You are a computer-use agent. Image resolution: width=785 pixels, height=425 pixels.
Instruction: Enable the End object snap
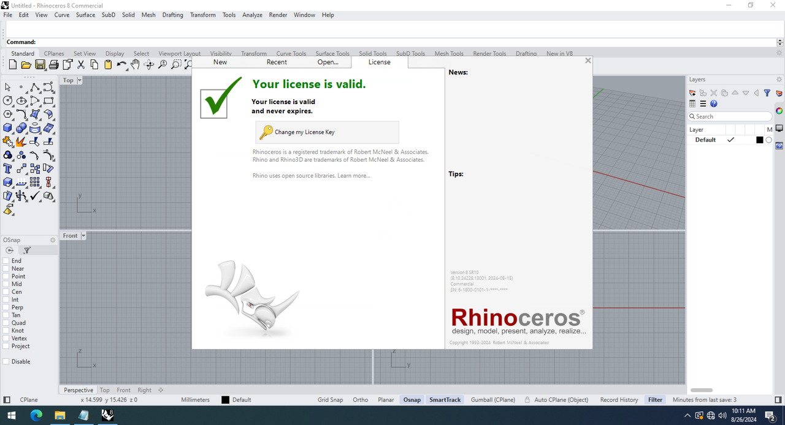tap(6, 261)
